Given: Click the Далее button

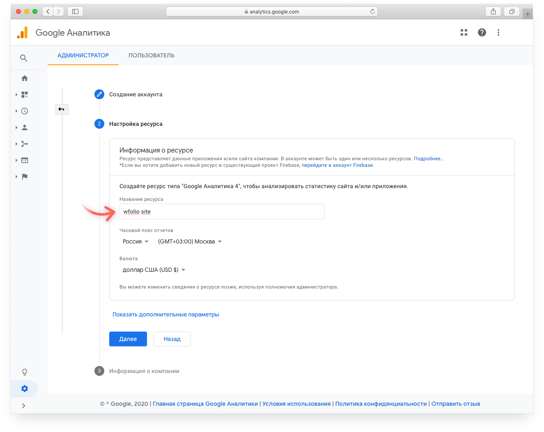Looking at the screenshot, I should [128, 339].
